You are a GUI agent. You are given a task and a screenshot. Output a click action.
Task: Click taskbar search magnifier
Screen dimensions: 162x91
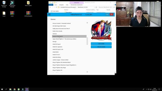coord(6,89)
